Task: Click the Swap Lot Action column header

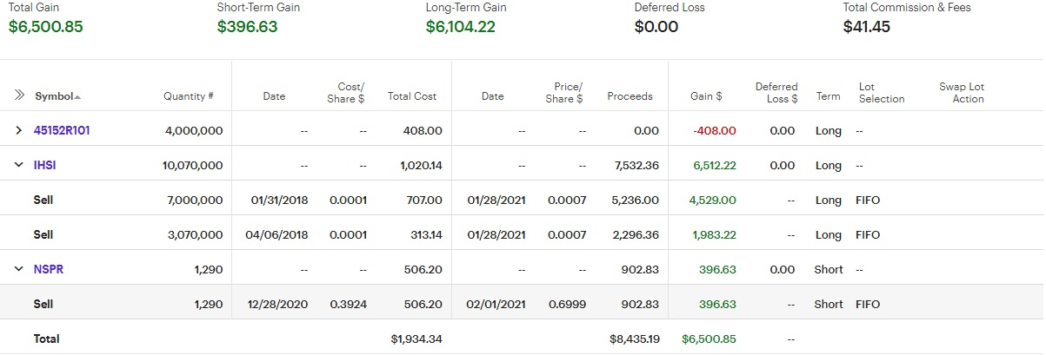Action: pyautogui.click(x=961, y=93)
